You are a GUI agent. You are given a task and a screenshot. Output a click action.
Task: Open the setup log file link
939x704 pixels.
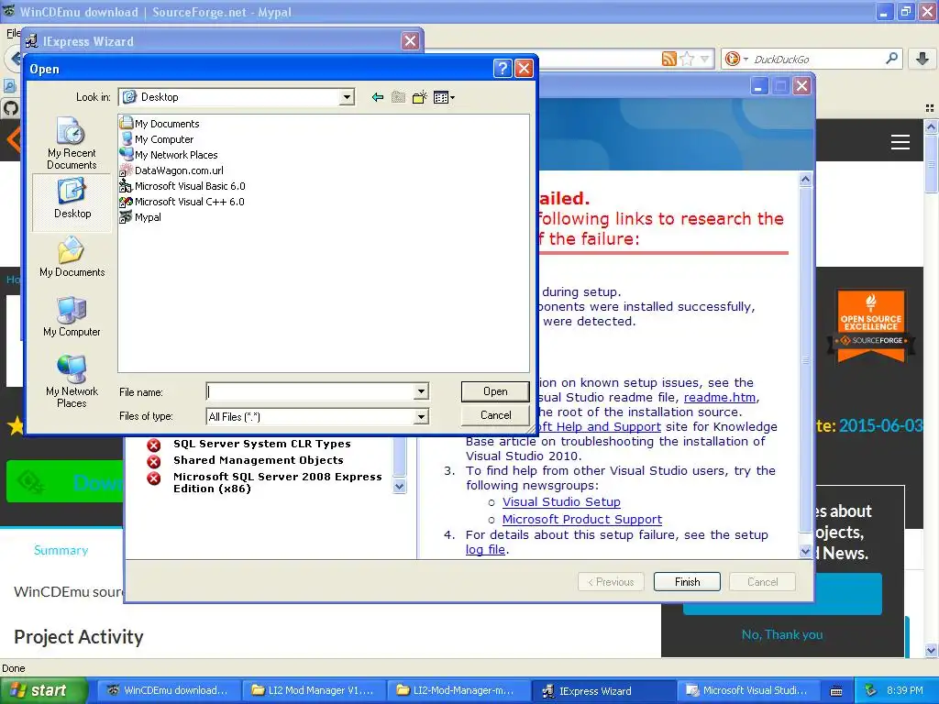tap(486, 550)
